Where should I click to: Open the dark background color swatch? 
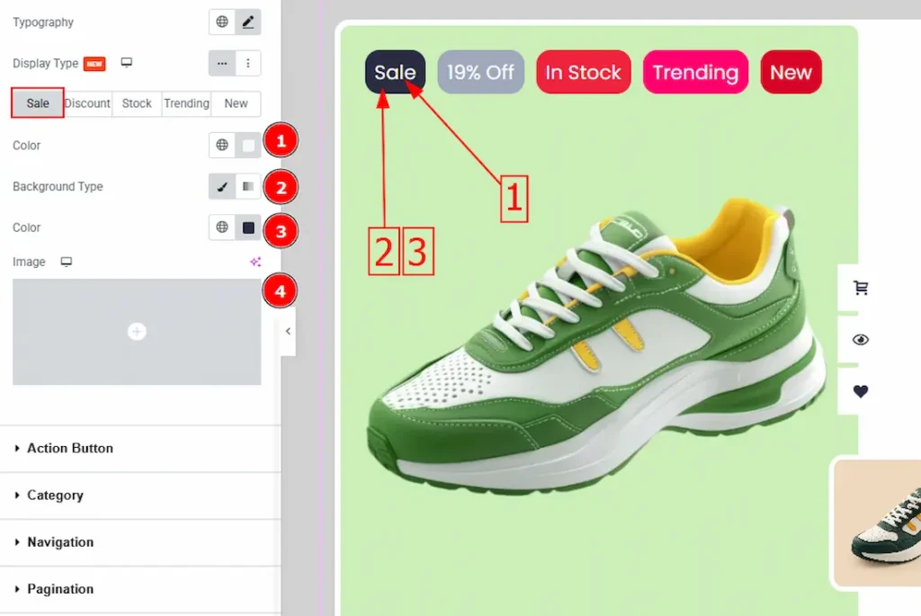248,228
